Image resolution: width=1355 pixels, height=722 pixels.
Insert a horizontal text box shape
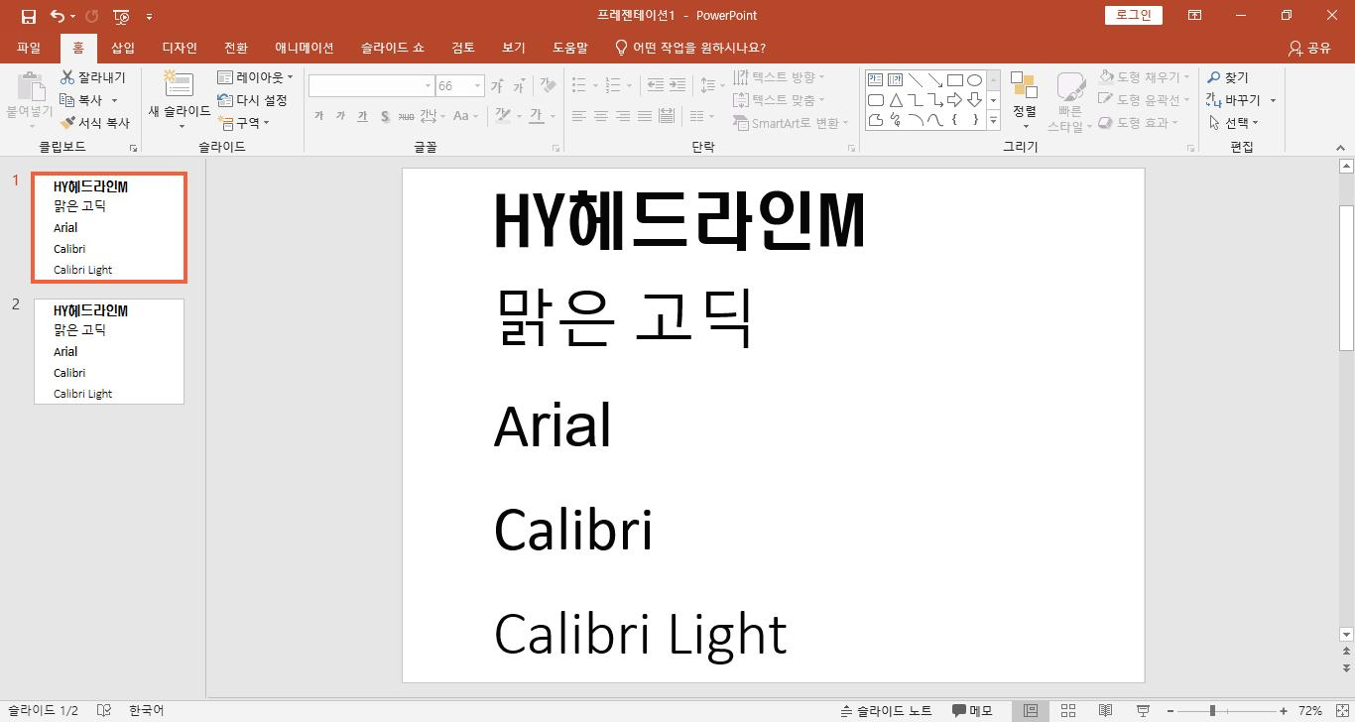(x=875, y=79)
